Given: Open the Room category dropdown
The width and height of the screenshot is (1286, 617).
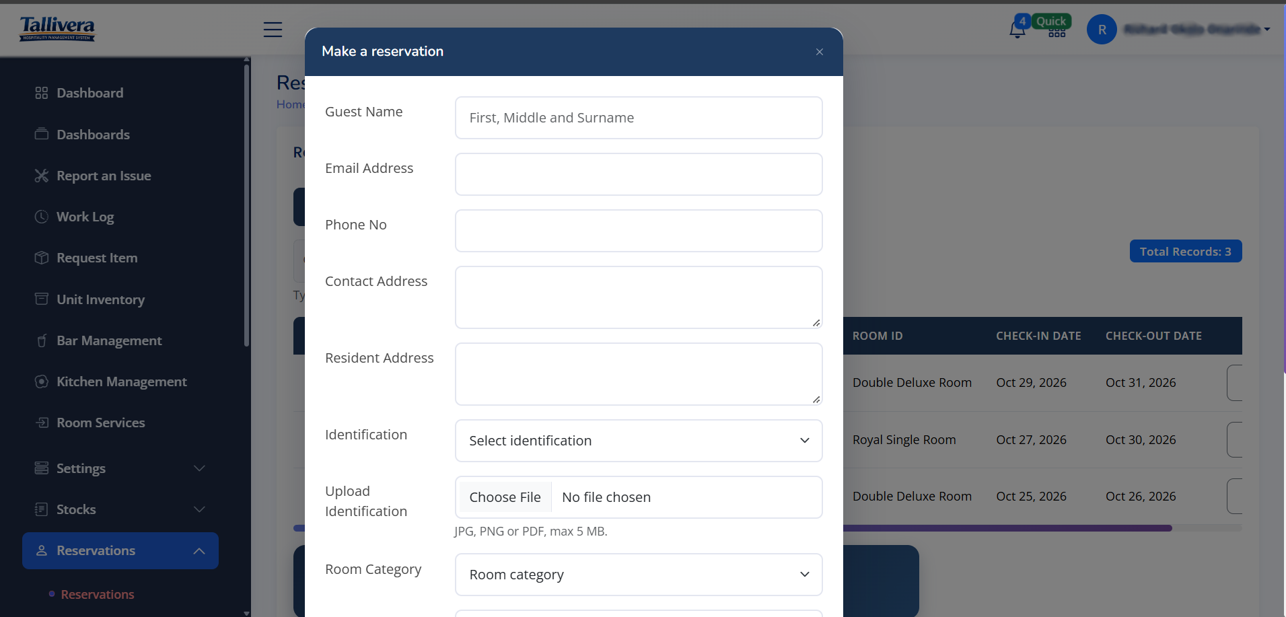Looking at the screenshot, I should pyautogui.click(x=639, y=575).
